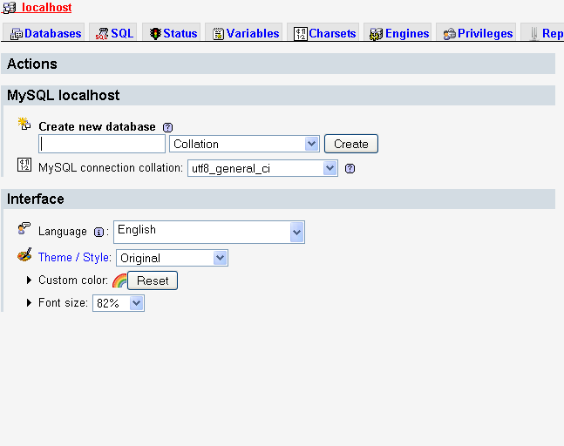Open the Collation dropdown for new database
The height and width of the screenshot is (446, 564).
coord(244,144)
